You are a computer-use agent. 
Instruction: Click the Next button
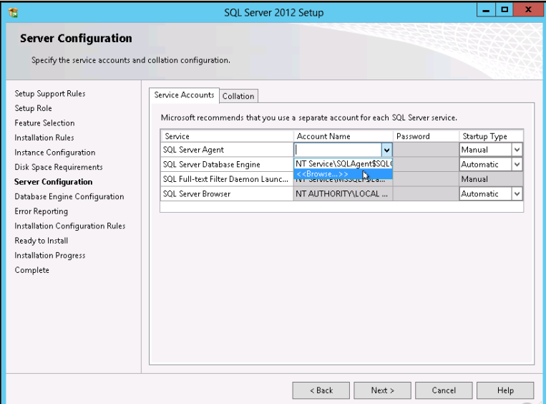383,390
